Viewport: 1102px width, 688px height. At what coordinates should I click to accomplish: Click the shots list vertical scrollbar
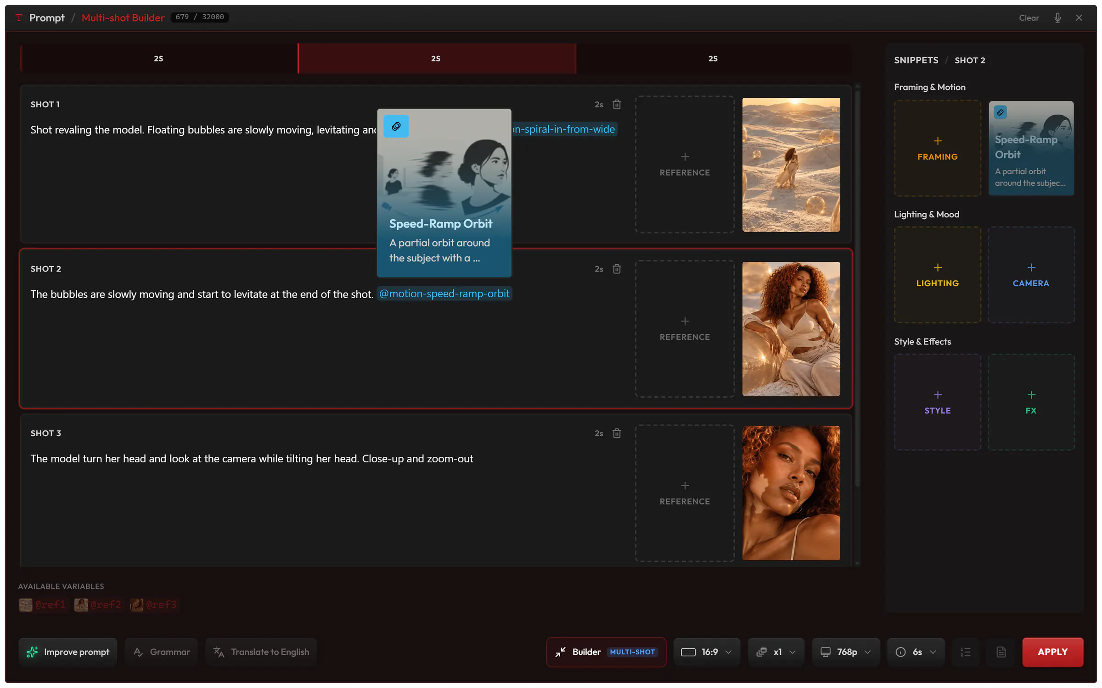pos(857,289)
